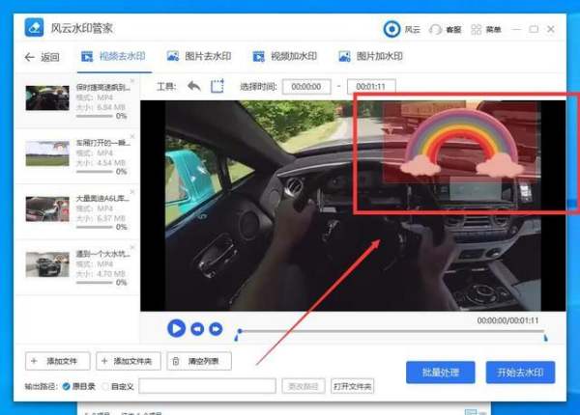
Task: Select 原目录 output path radio button
Action: 67,386
